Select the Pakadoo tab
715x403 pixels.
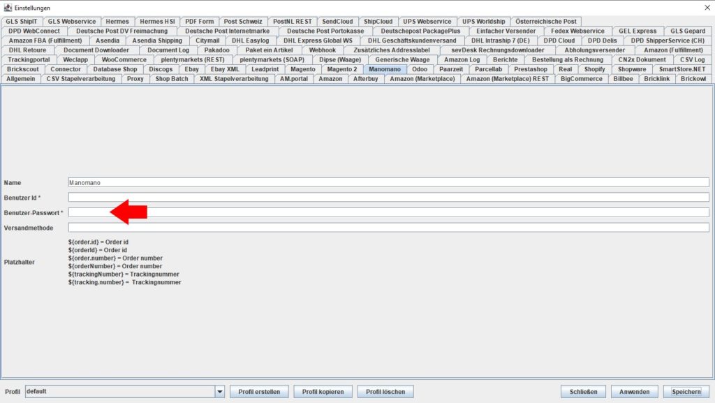point(216,50)
